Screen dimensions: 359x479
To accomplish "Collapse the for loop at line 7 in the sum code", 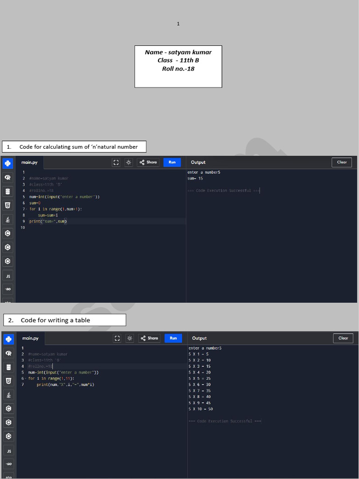I will coord(27,209).
